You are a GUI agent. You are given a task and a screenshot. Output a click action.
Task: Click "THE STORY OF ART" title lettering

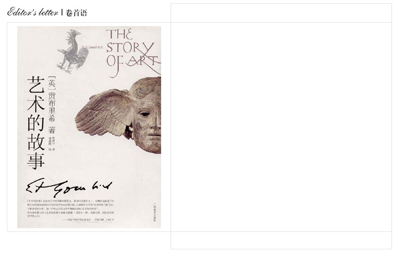coord(133,52)
